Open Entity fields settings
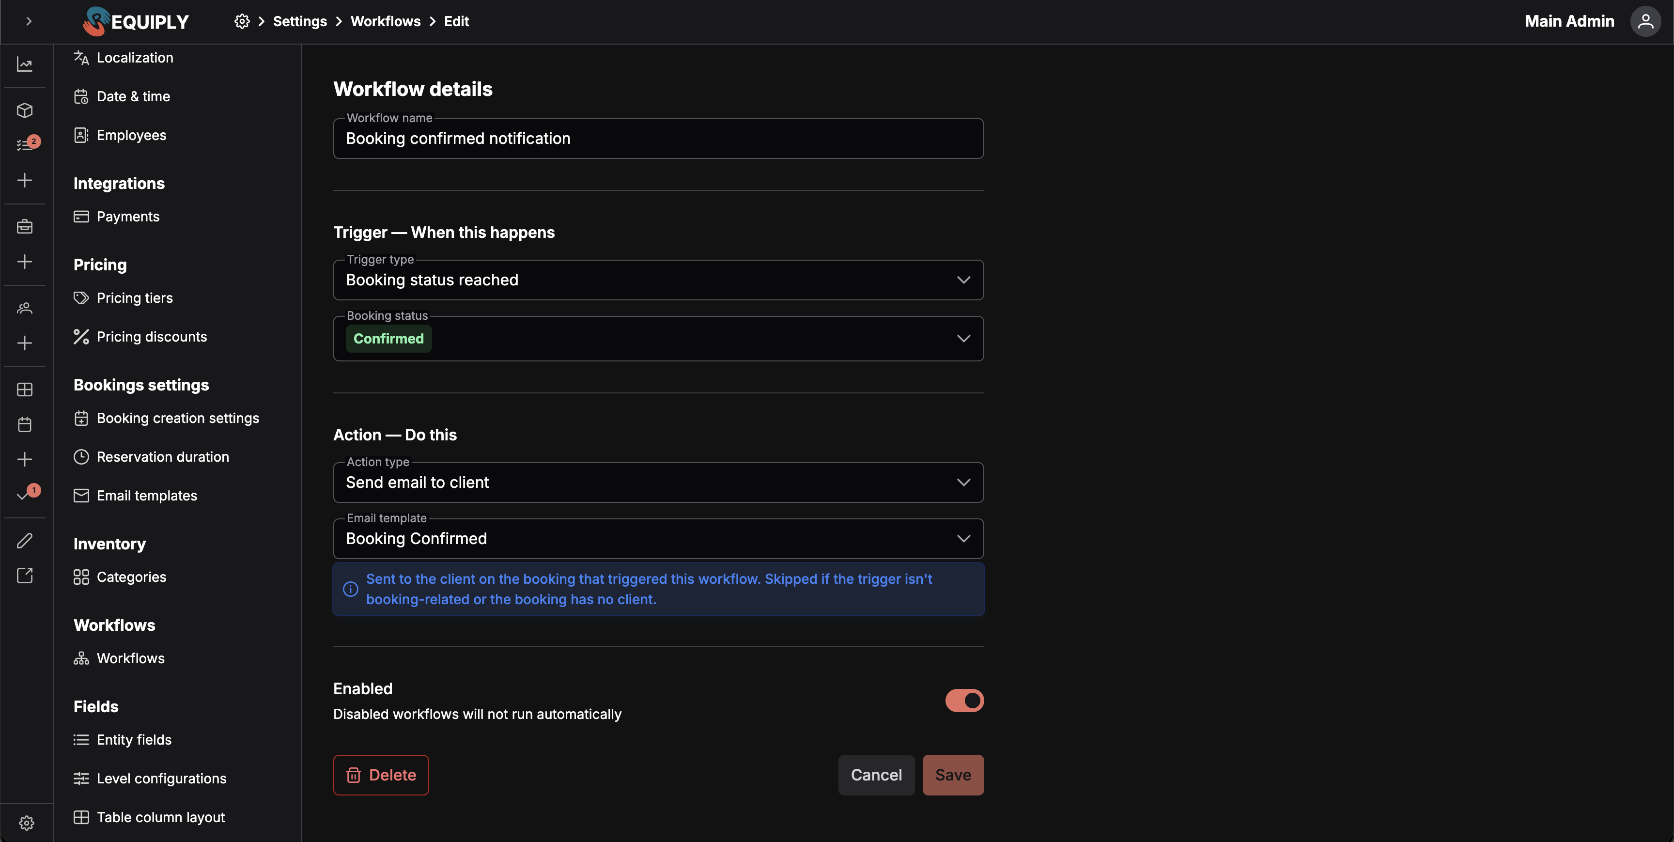 coord(122,739)
